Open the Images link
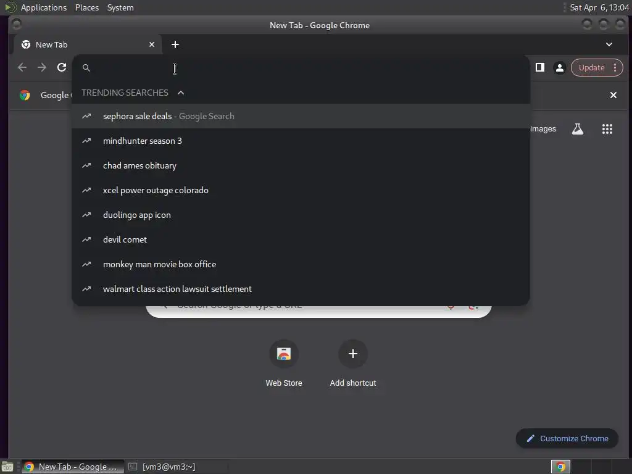The height and width of the screenshot is (474, 632). 543,129
